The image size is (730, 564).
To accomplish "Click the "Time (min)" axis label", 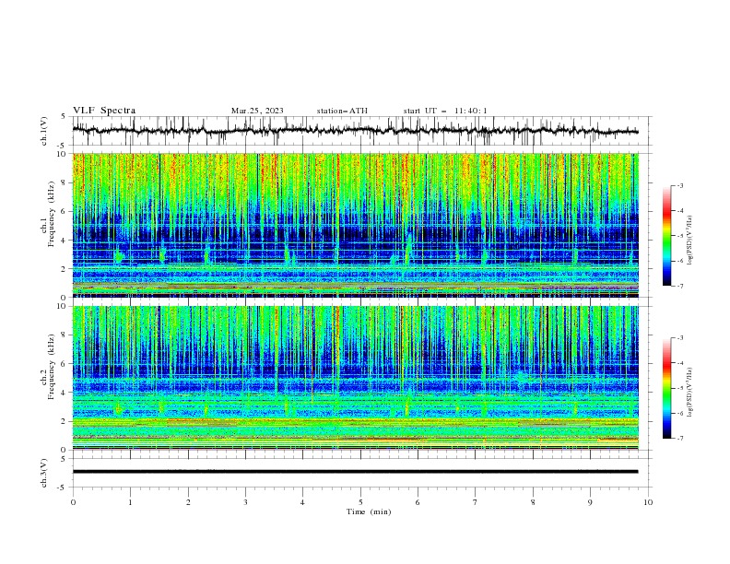I will click(369, 511).
